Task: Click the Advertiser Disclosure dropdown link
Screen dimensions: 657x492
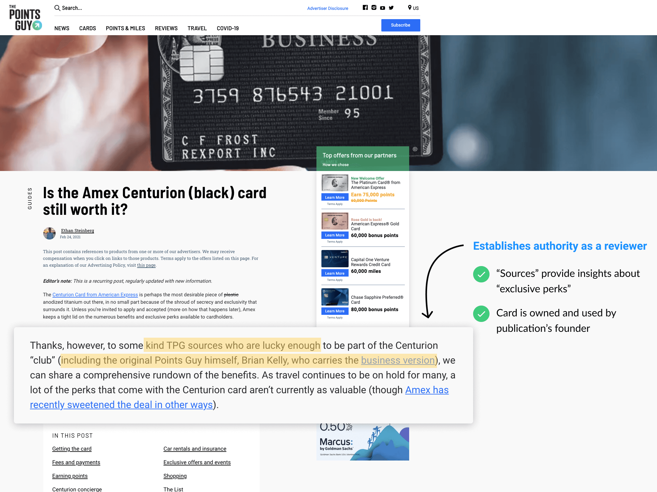Action: (x=328, y=8)
